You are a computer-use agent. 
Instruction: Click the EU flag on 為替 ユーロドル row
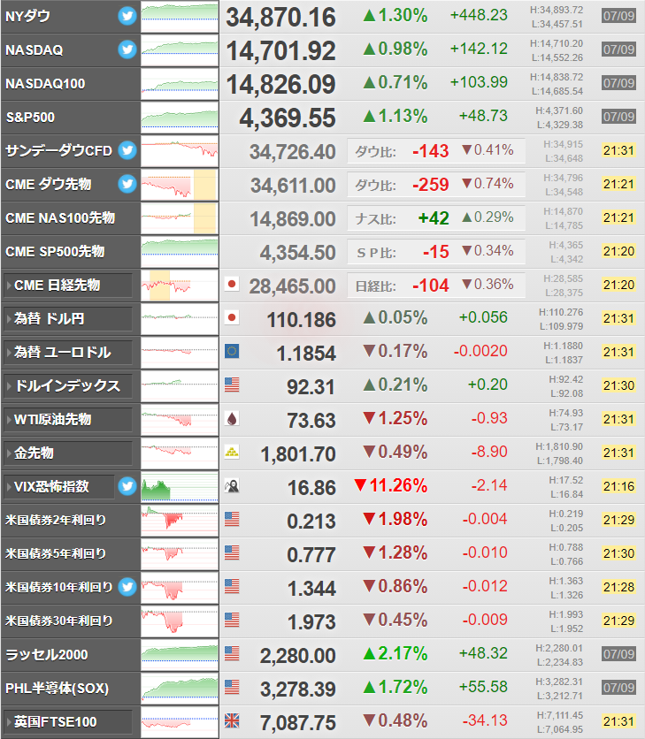click(x=232, y=351)
